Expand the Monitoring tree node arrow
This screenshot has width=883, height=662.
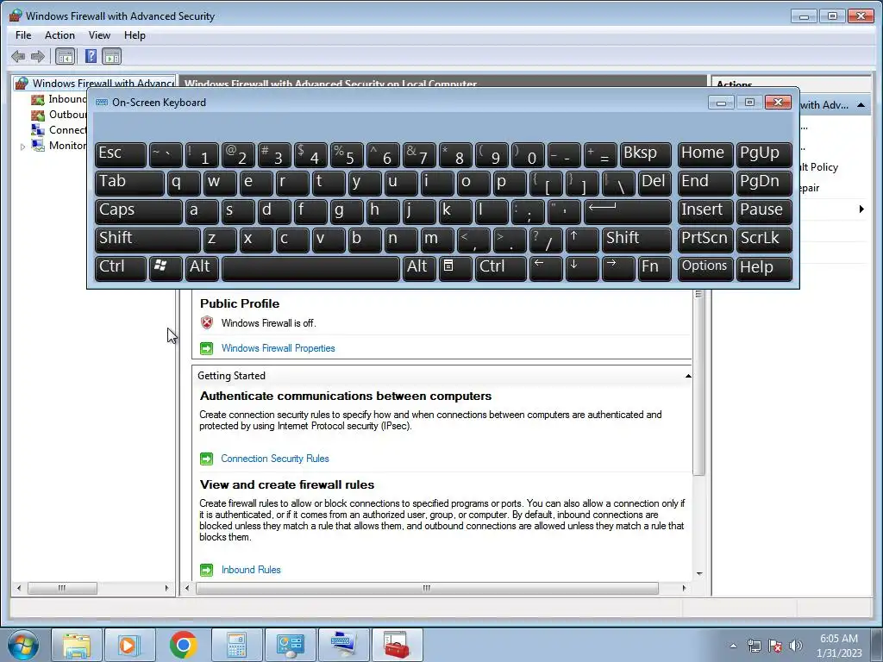point(22,147)
